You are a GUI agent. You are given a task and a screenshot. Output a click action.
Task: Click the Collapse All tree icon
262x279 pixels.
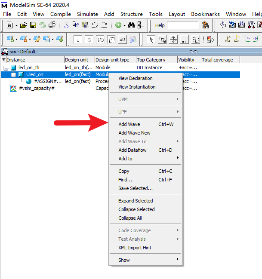tap(141, 25)
